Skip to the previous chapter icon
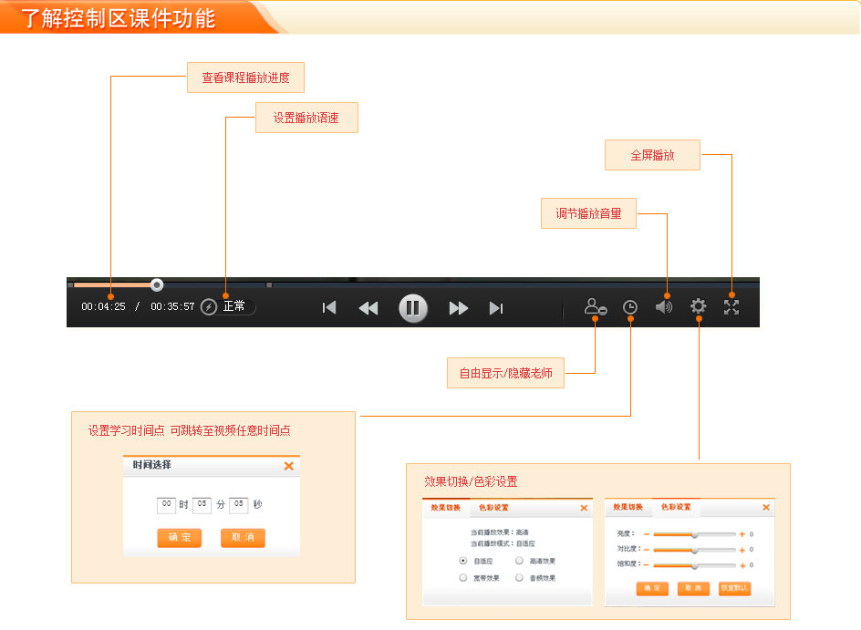 tap(327, 308)
